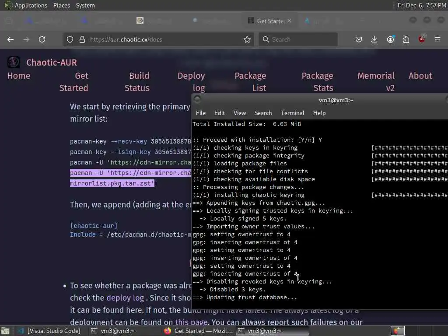Open the Firefox account icon

point(391,39)
